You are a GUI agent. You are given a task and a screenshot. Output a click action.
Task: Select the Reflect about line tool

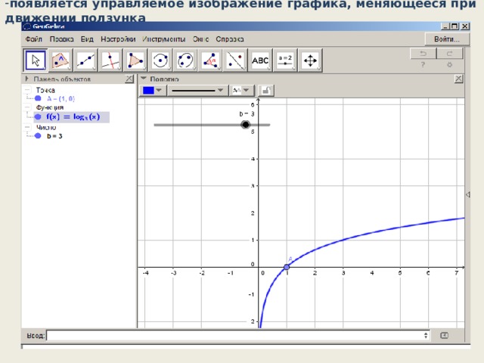point(235,60)
